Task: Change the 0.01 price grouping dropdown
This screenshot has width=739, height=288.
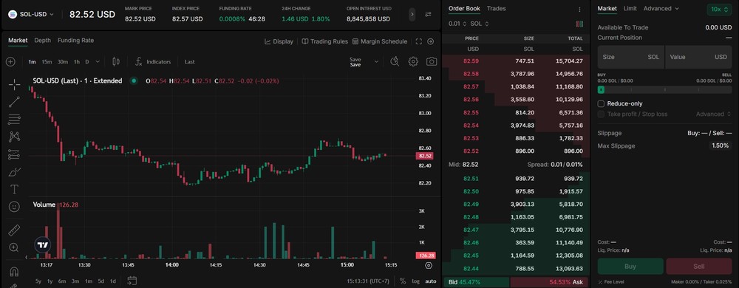Action: pos(457,24)
